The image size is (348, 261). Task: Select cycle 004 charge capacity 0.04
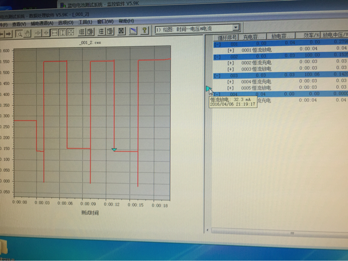260,94
